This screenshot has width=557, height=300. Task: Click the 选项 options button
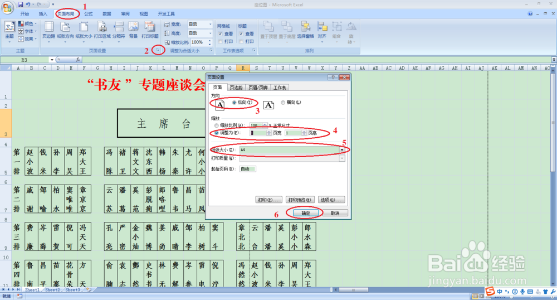point(331,200)
